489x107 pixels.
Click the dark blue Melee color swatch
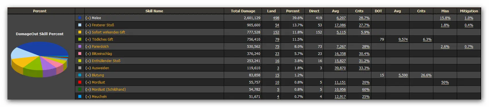pos(80,18)
